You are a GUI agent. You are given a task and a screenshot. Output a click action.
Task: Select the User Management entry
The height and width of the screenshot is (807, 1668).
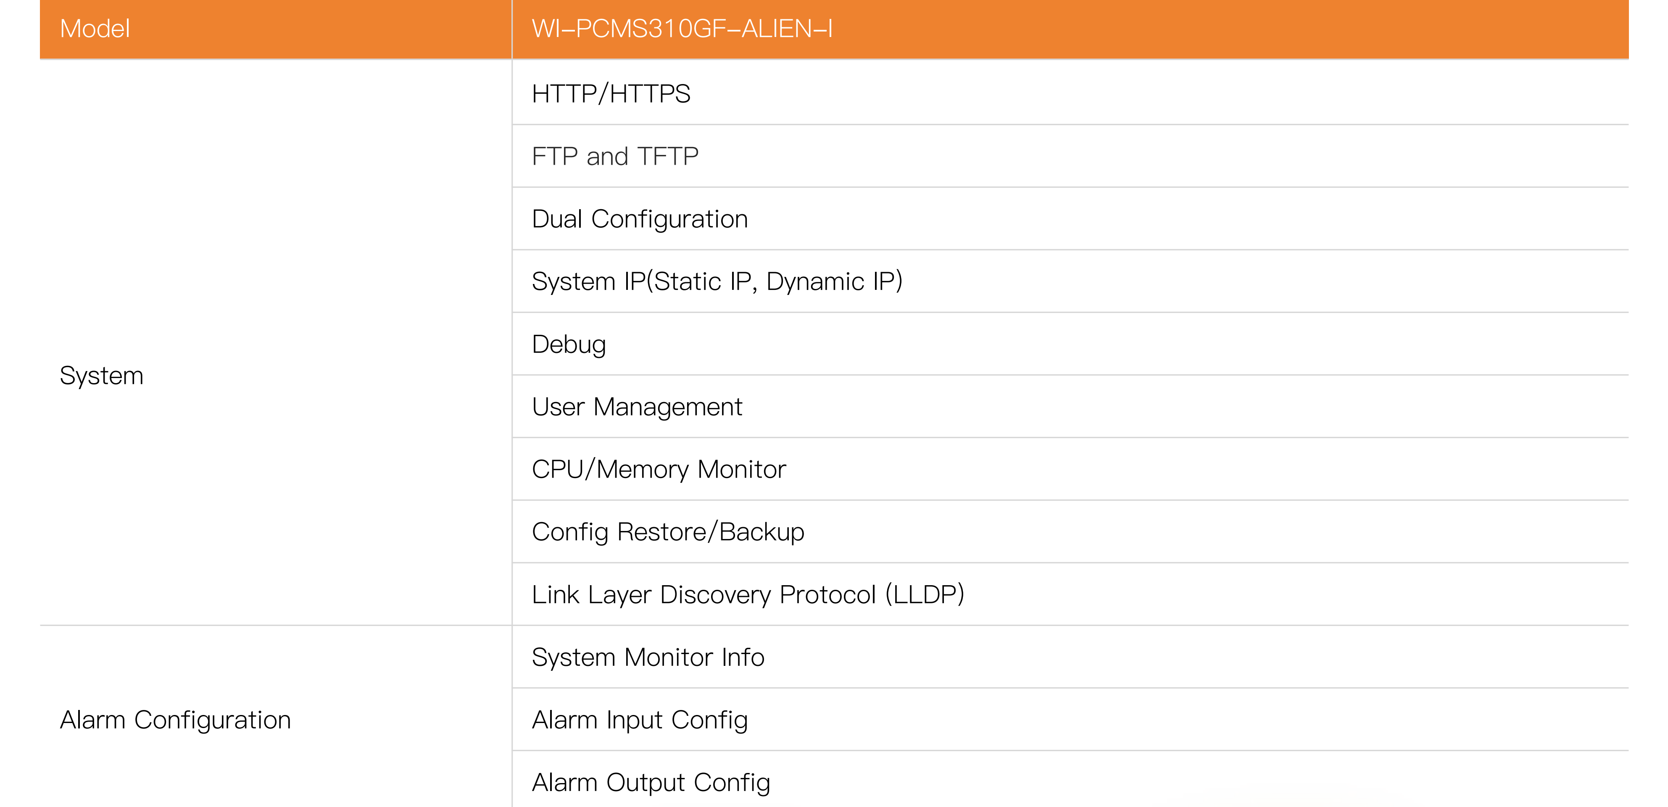(637, 407)
